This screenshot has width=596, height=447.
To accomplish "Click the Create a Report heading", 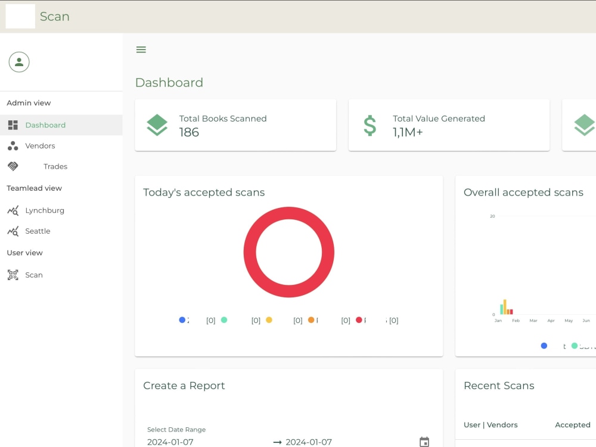I will (x=184, y=386).
